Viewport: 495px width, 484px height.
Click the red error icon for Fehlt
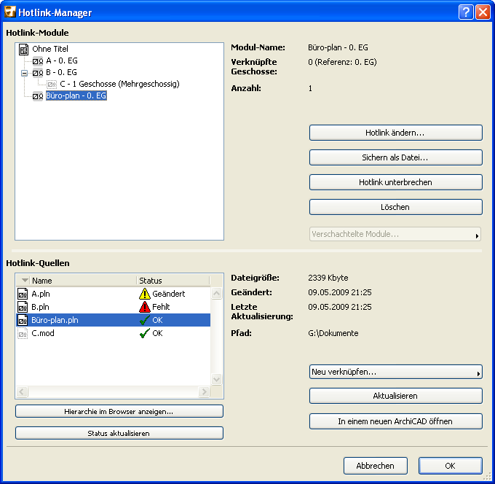[145, 307]
